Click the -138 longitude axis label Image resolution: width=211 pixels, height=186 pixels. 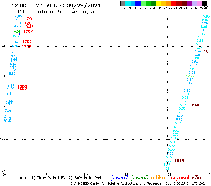point(168,175)
